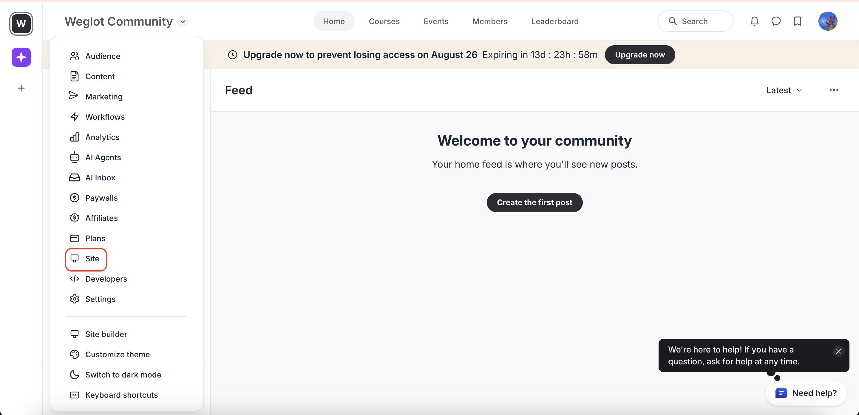Go to the Events tab
The image size is (859, 415).
pyautogui.click(x=436, y=21)
